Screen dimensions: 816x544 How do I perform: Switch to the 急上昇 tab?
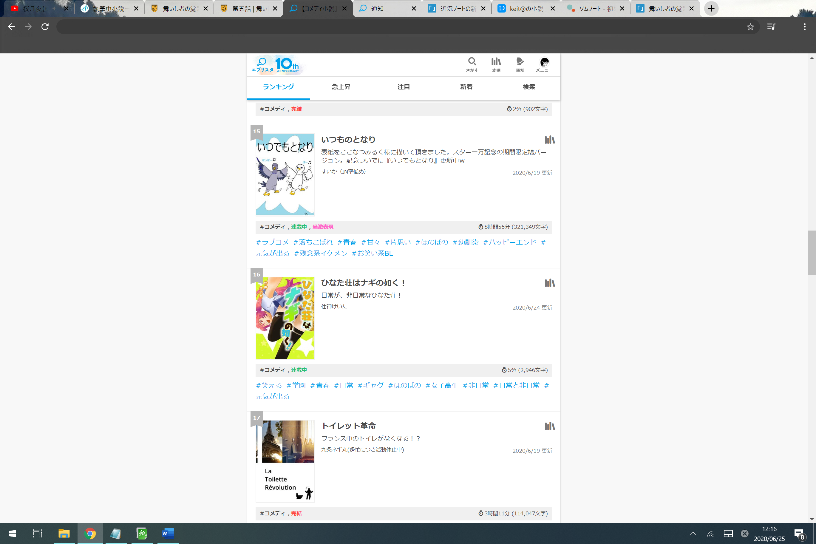click(341, 87)
